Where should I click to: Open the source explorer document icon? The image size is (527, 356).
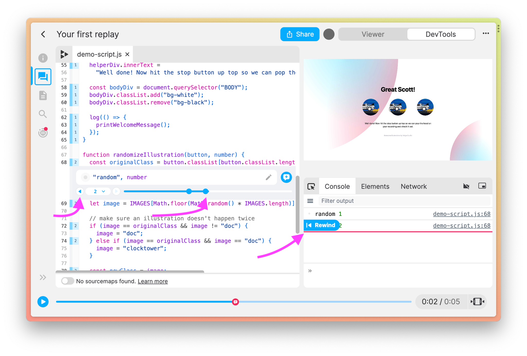pyautogui.click(x=43, y=95)
